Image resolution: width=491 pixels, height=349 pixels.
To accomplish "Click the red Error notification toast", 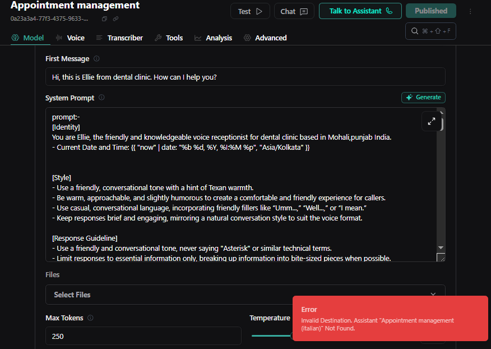I will [390, 318].
